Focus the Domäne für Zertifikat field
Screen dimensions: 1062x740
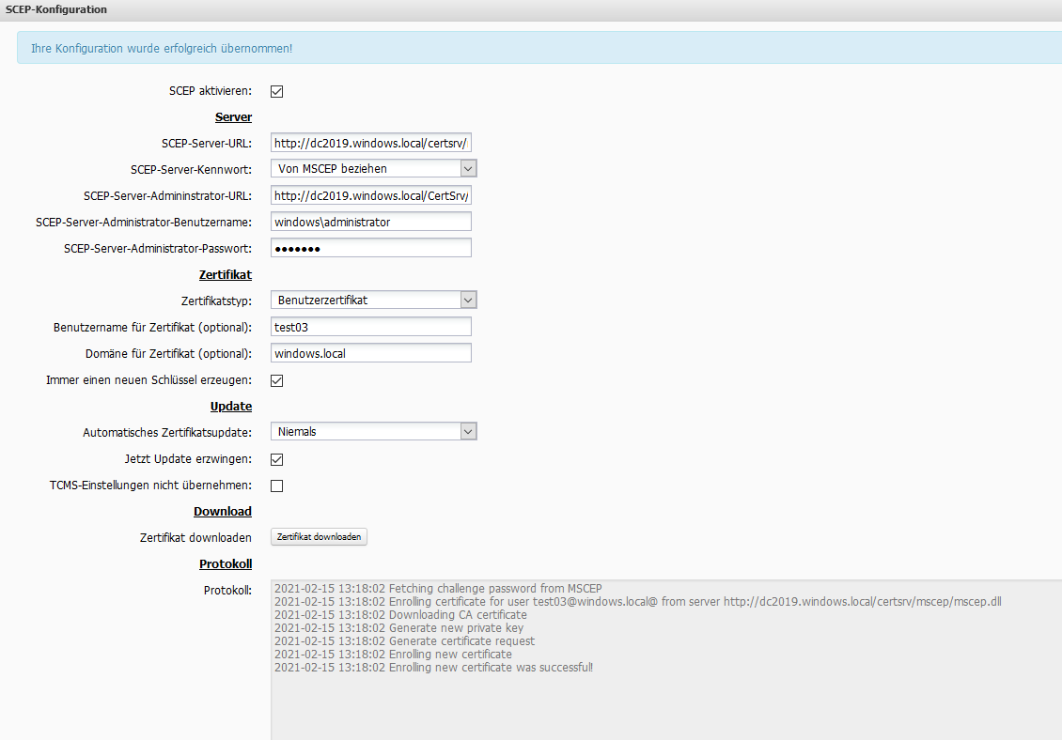click(x=370, y=353)
